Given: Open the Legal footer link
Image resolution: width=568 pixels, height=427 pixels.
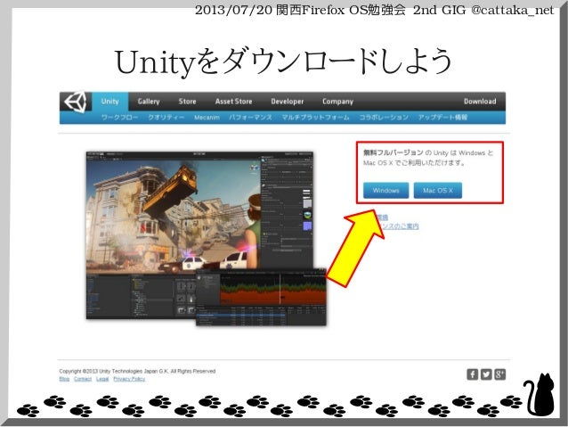Looking at the screenshot, I should 102,379.
